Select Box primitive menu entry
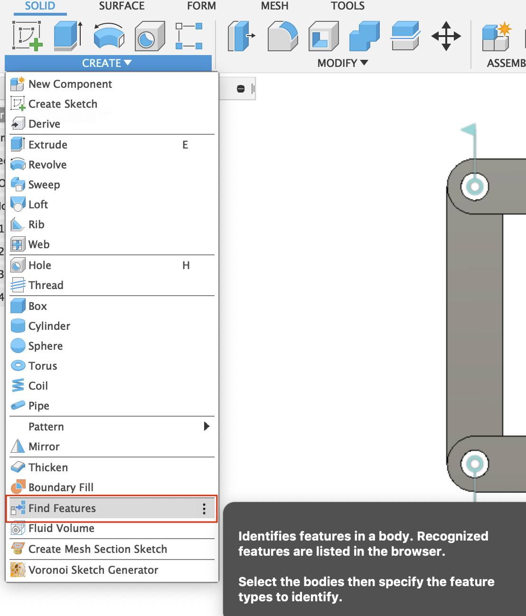 pyautogui.click(x=112, y=306)
